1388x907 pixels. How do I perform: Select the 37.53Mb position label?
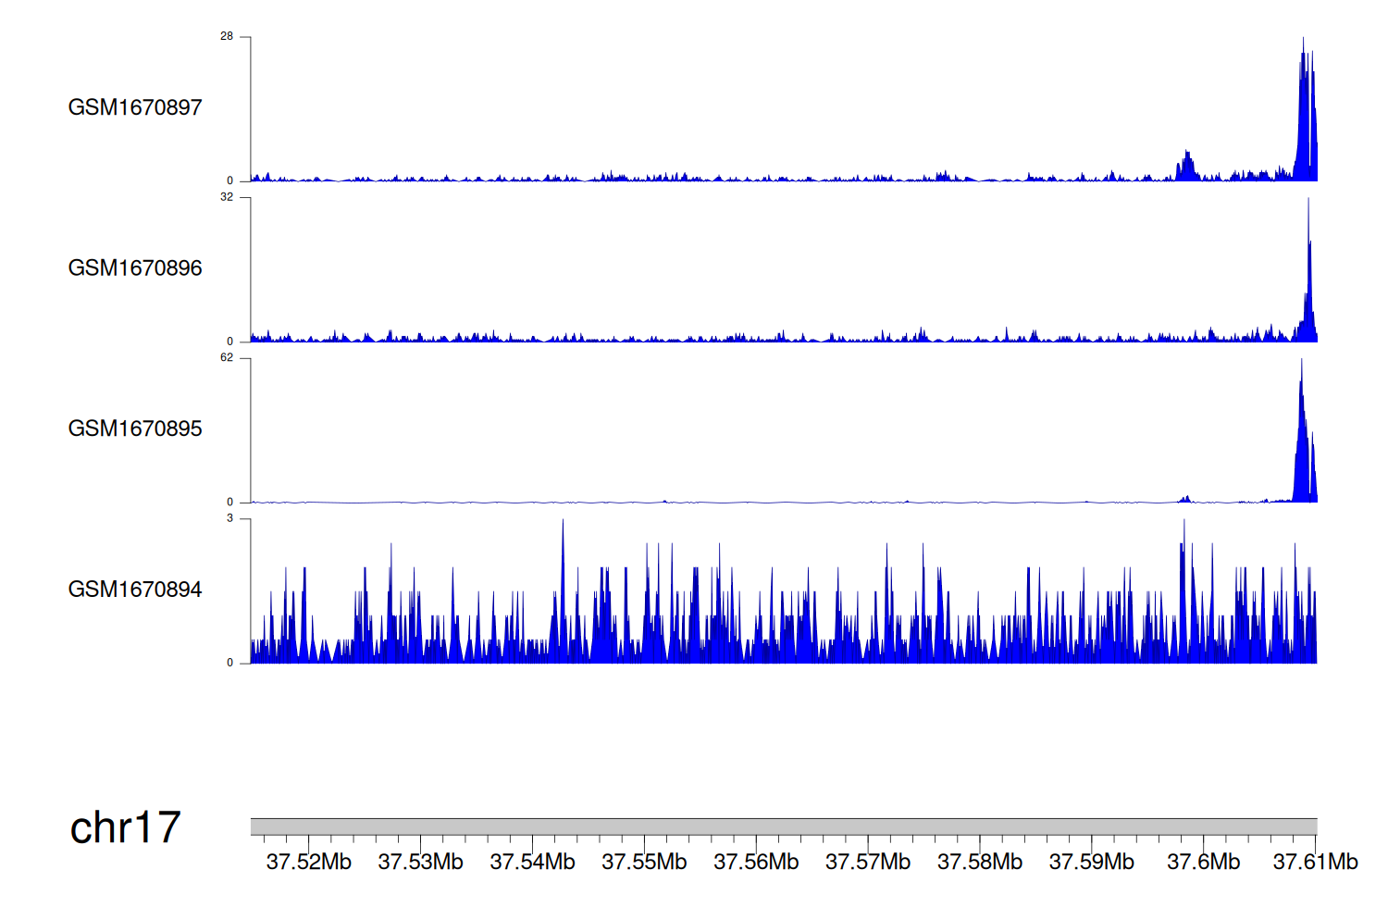tap(420, 863)
